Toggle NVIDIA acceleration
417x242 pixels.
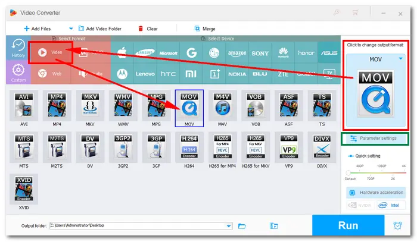pyautogui.click(x=360, y=205)
